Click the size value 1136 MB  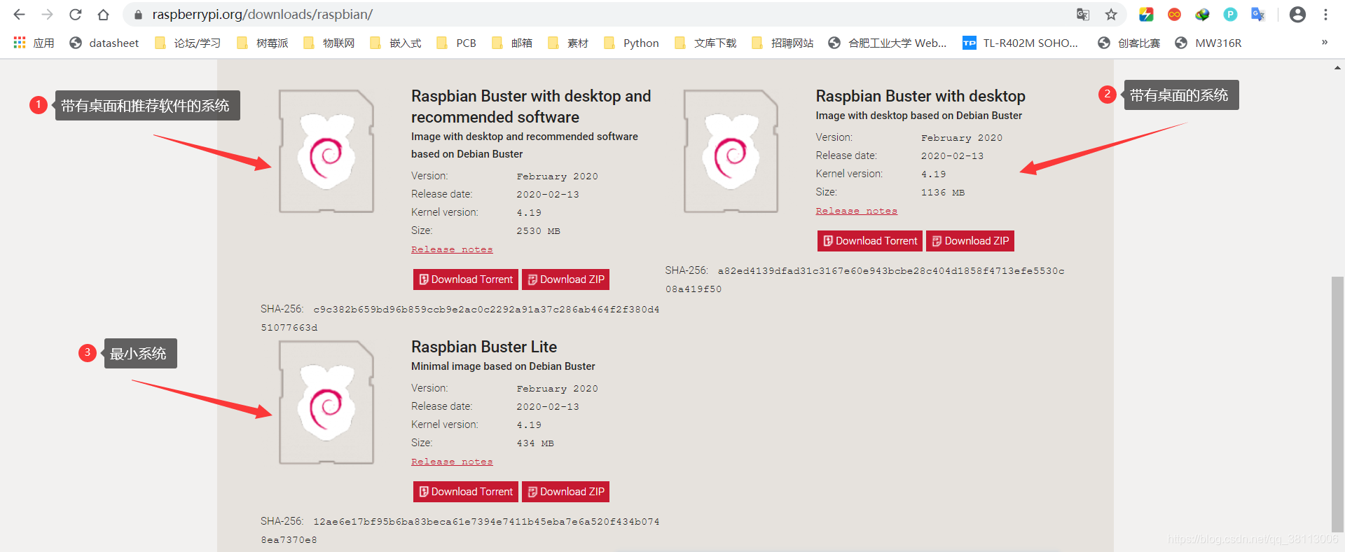pyautogui.click(x=942, y=193)
